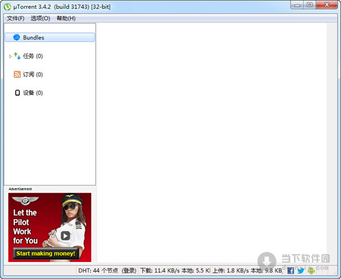Click 'Let the Pilot Work for You' text

tap(25, 227)
